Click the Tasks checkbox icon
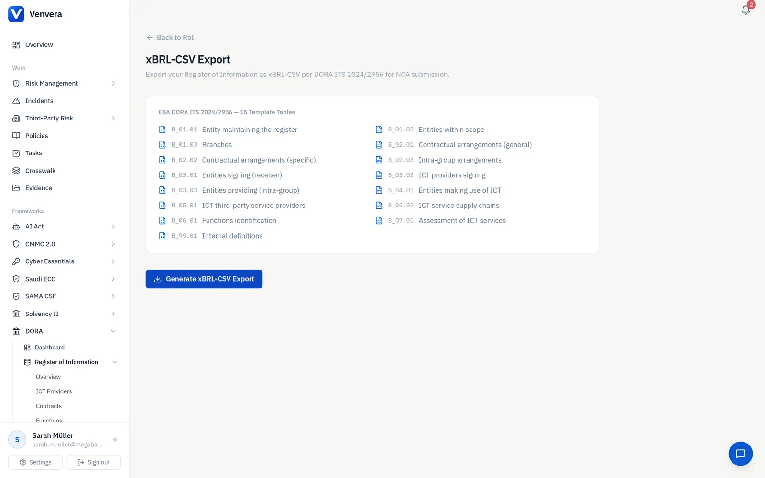765x478 pixels. point(16,153)
